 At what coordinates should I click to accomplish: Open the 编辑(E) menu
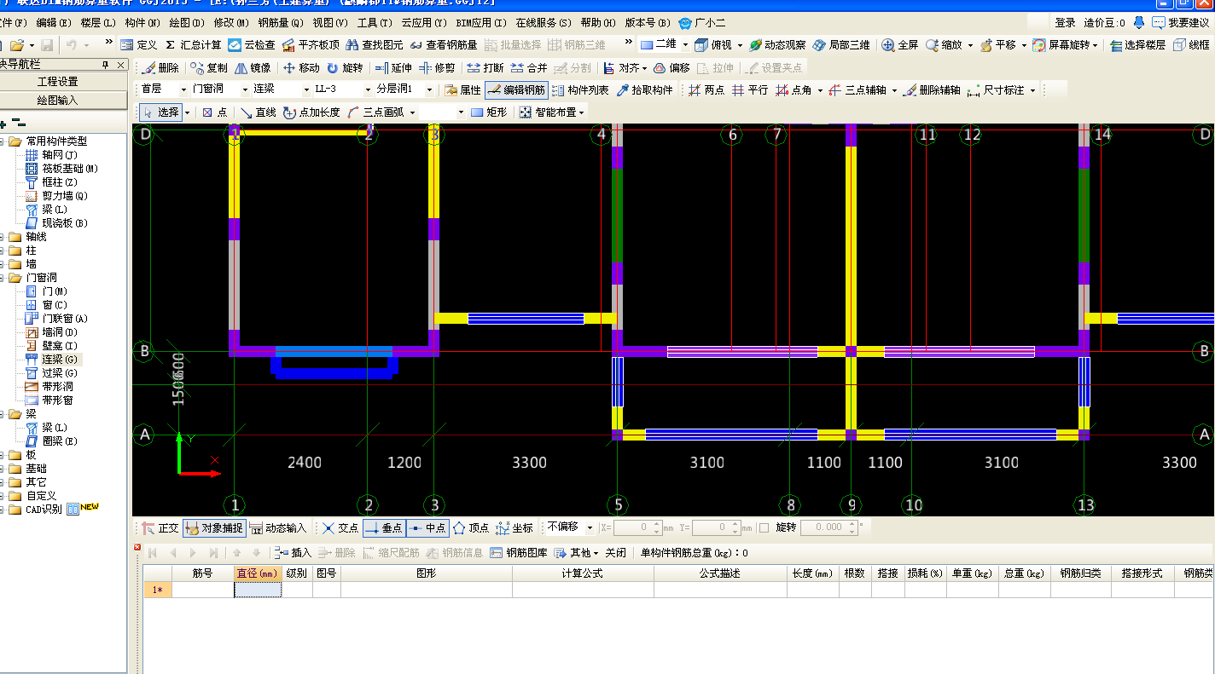point(54,22)
